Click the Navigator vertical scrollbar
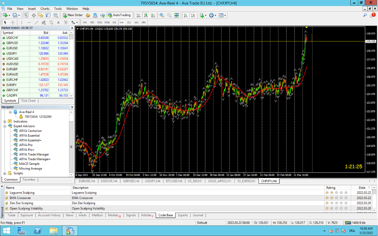The height and width of the screenshot is (236, 378). tap(71, 144)
